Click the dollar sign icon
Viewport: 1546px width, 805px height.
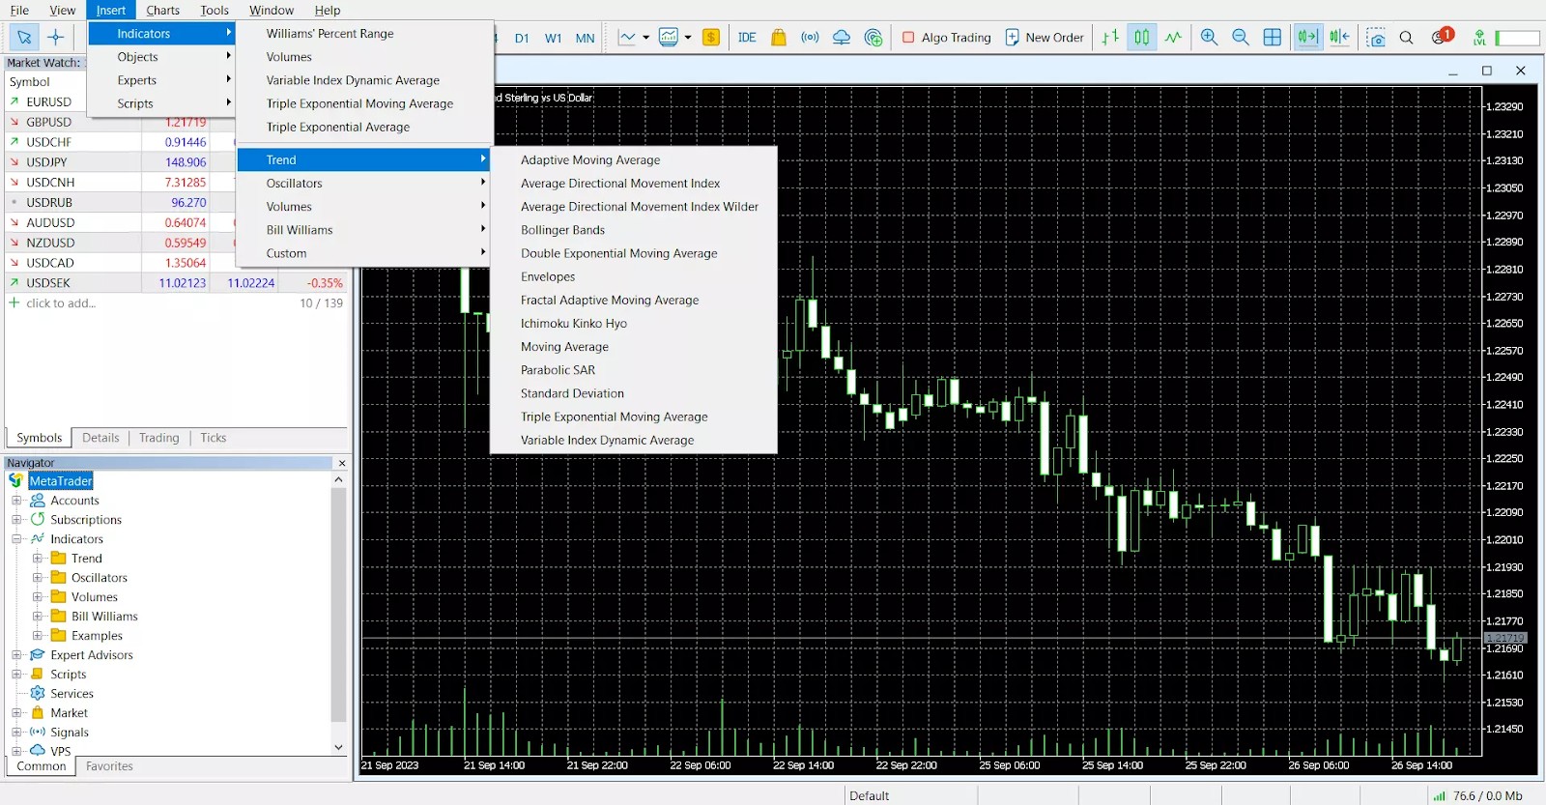pyautogui.click(x=711, y=38)
